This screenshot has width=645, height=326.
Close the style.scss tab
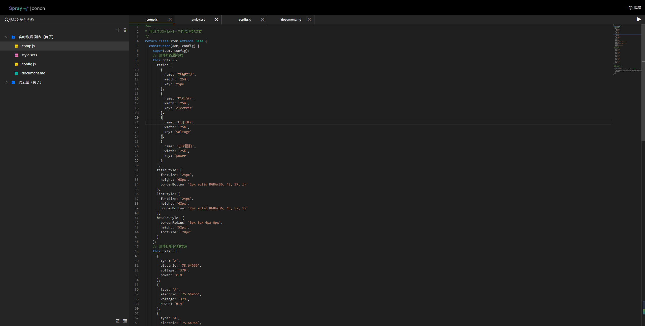pos(216,20)
